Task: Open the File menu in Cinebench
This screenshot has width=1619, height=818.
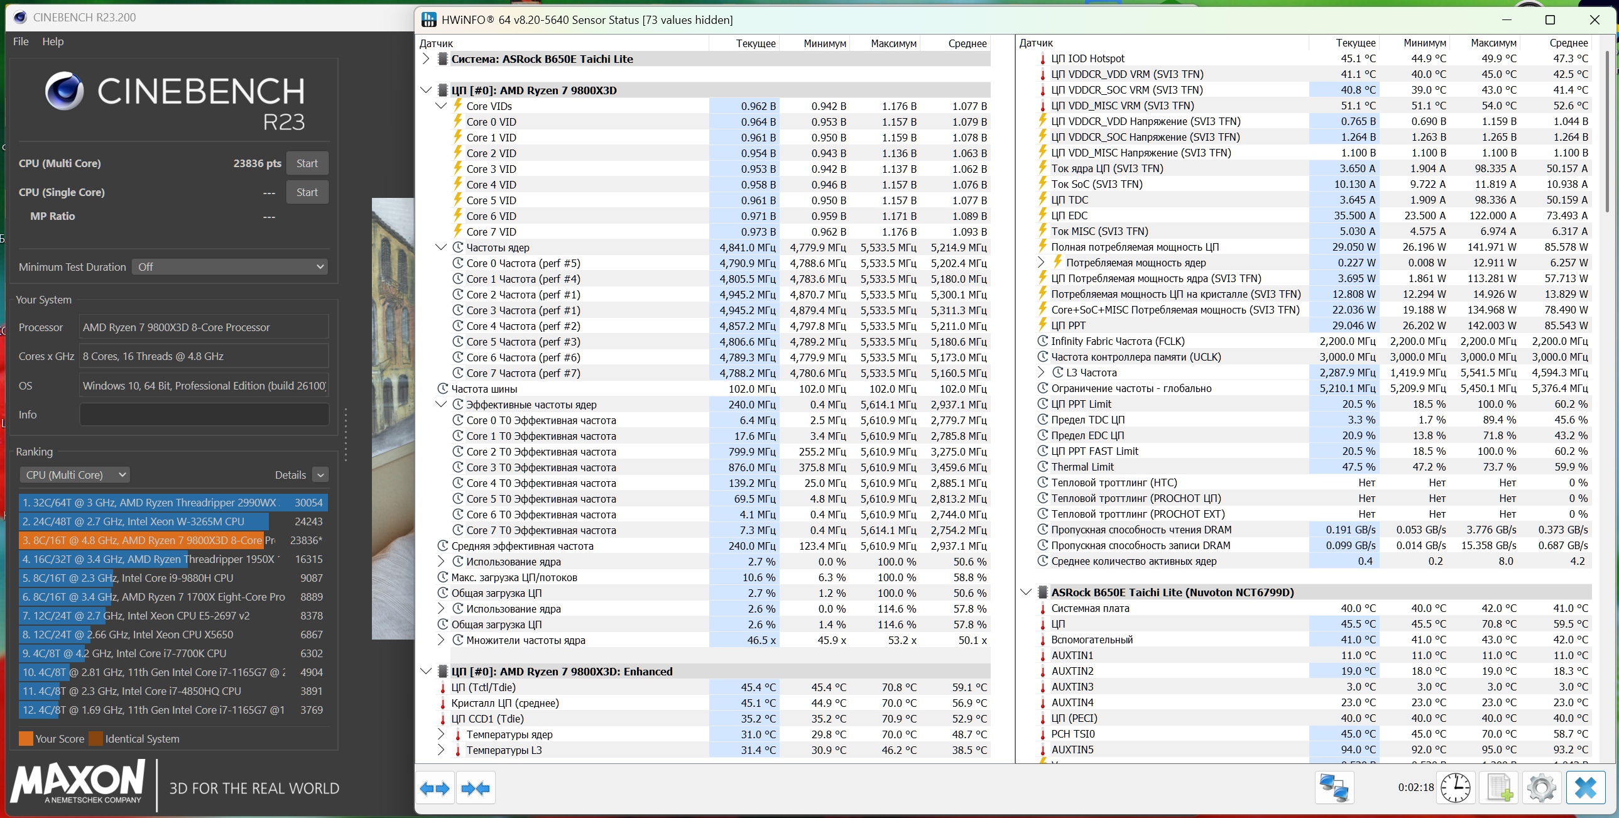Action: [x=21, y=41]
